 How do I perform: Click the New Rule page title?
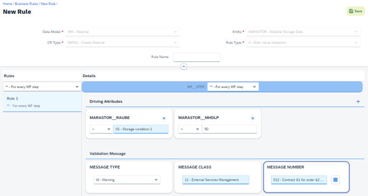(x=17, y=12)
